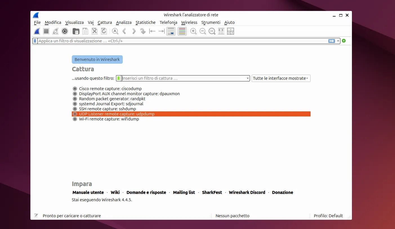Select 'systemd Journal Export: sdjournal' interface
Screen dimensions: 395x229
pos(191,104)
